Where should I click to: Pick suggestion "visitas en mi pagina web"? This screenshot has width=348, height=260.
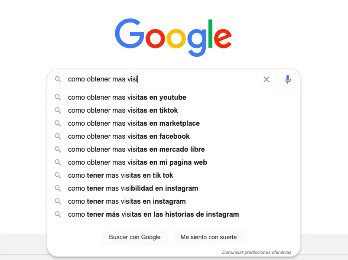(137, 162)
